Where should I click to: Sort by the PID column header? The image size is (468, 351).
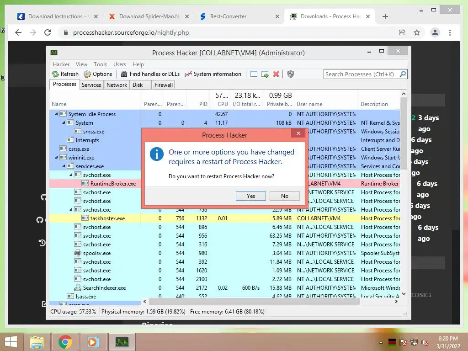(x=198, y=104)
